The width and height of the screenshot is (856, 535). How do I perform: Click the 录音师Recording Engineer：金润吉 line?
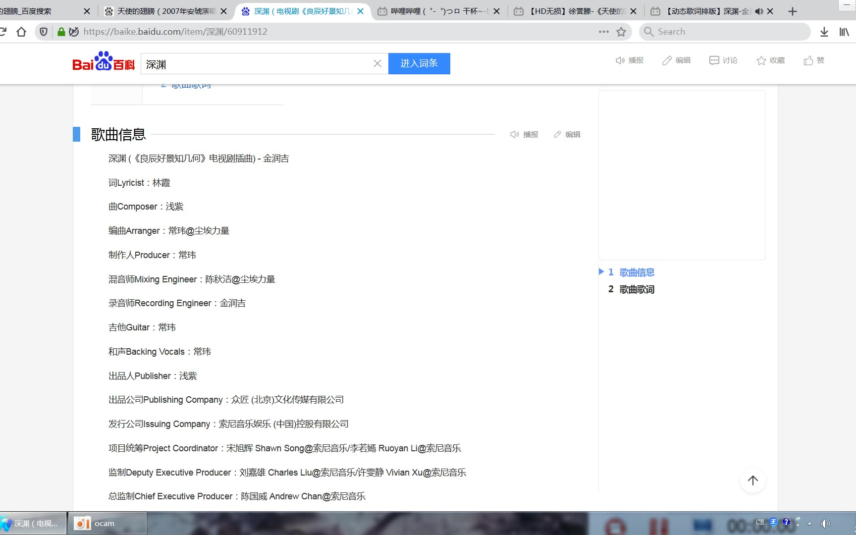click(177, 303)
